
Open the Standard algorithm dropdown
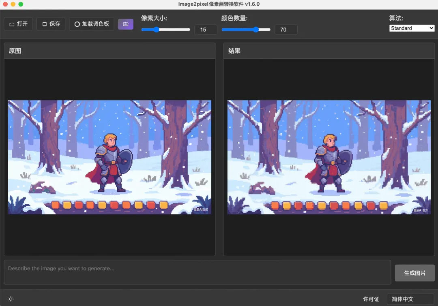pos(412,28)
